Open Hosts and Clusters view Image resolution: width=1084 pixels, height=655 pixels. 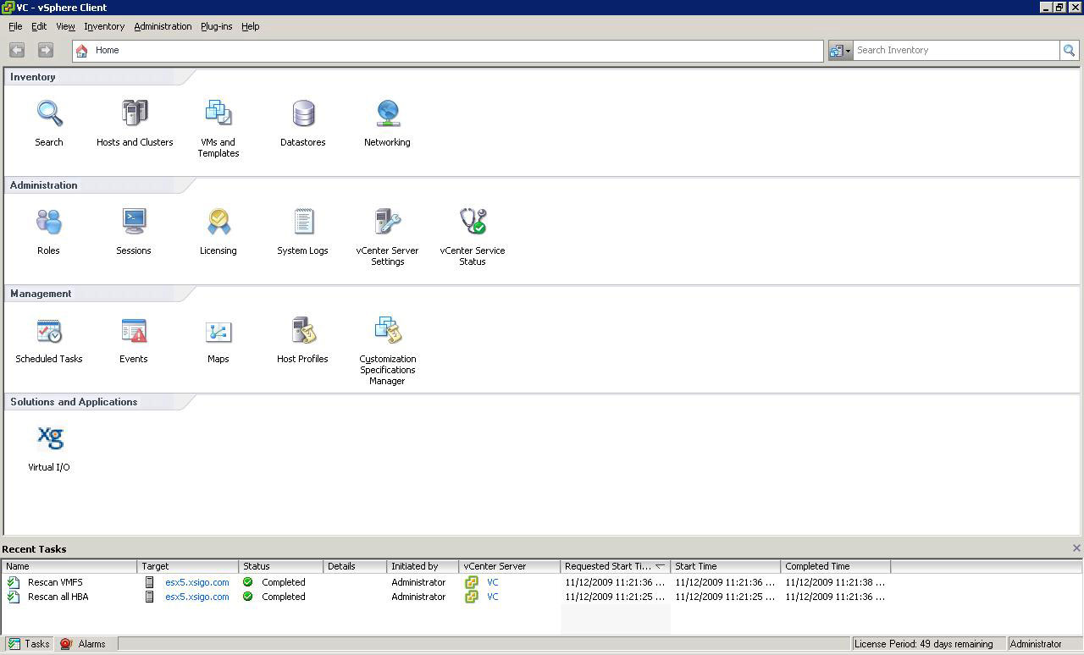[x=135, y=124]
